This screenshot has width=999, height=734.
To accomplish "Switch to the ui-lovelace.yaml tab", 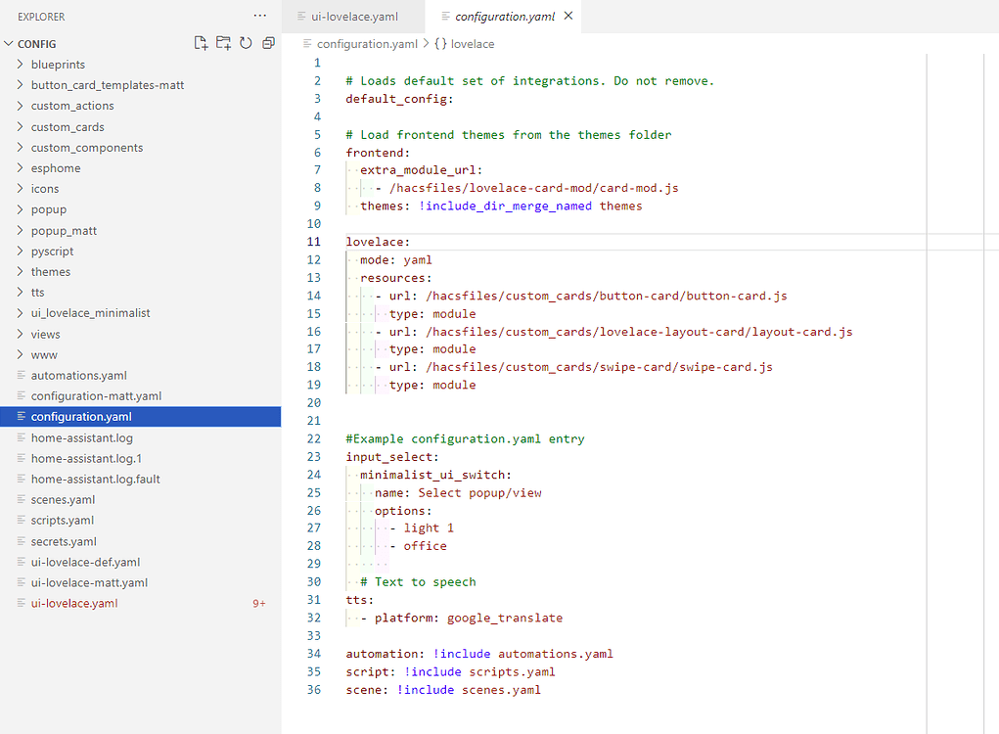I will point(353,16).
